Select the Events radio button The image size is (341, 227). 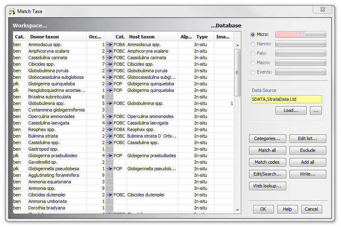pyautogui.click(x=253, y=72)
